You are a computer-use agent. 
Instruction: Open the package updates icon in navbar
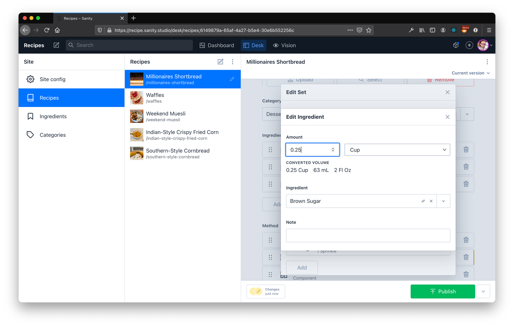click(456, 45)
